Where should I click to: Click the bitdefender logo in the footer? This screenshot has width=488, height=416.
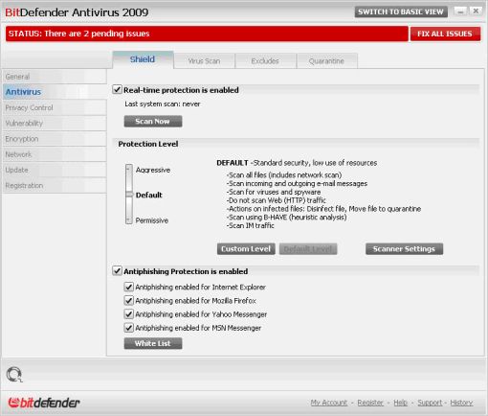44,403
